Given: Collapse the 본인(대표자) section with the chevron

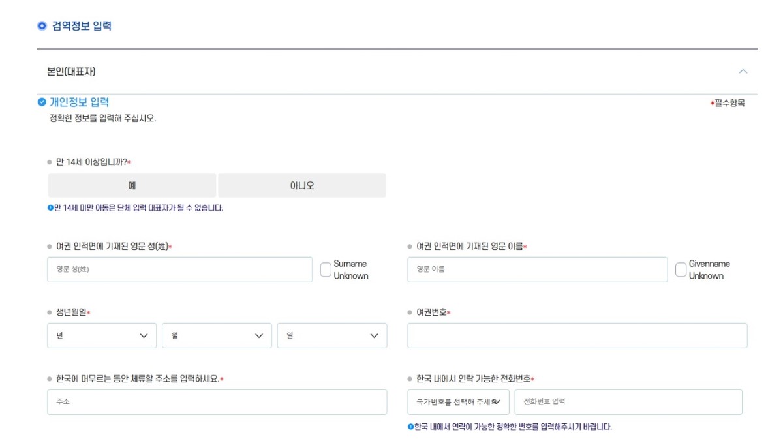Looking at the screenshot, I should pyautogui.click(x=743, y=72).
